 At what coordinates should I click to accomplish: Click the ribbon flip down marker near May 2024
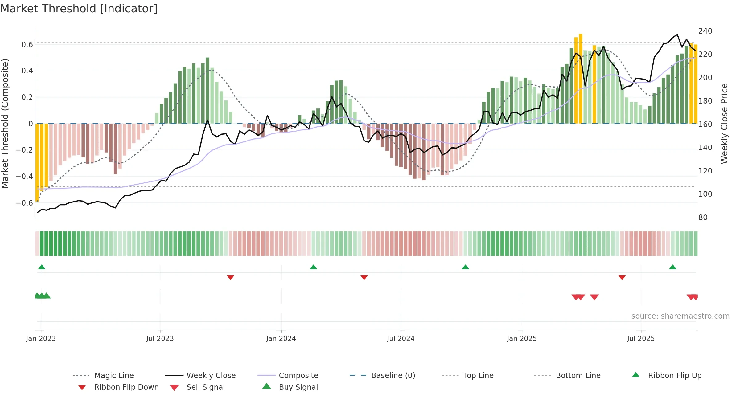click(x=364, y=278)
